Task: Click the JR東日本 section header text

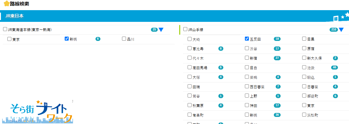Action: tap(14, 16)
